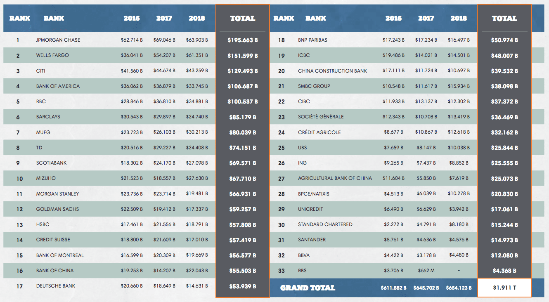This screenshot has width=549, height=302.
Task: Click China Construction Bank total $39.532 B
Action: pos(504,71)
